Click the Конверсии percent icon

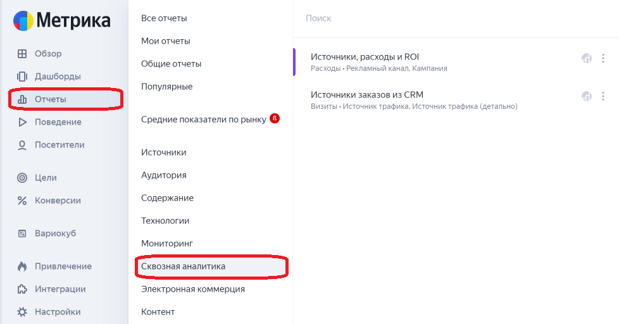coord(22,201)
